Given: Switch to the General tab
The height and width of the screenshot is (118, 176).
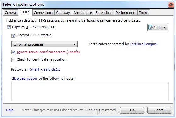Looking at the screenshot, I should coord(11,13).
